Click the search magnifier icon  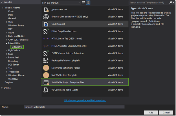[171, 3]
